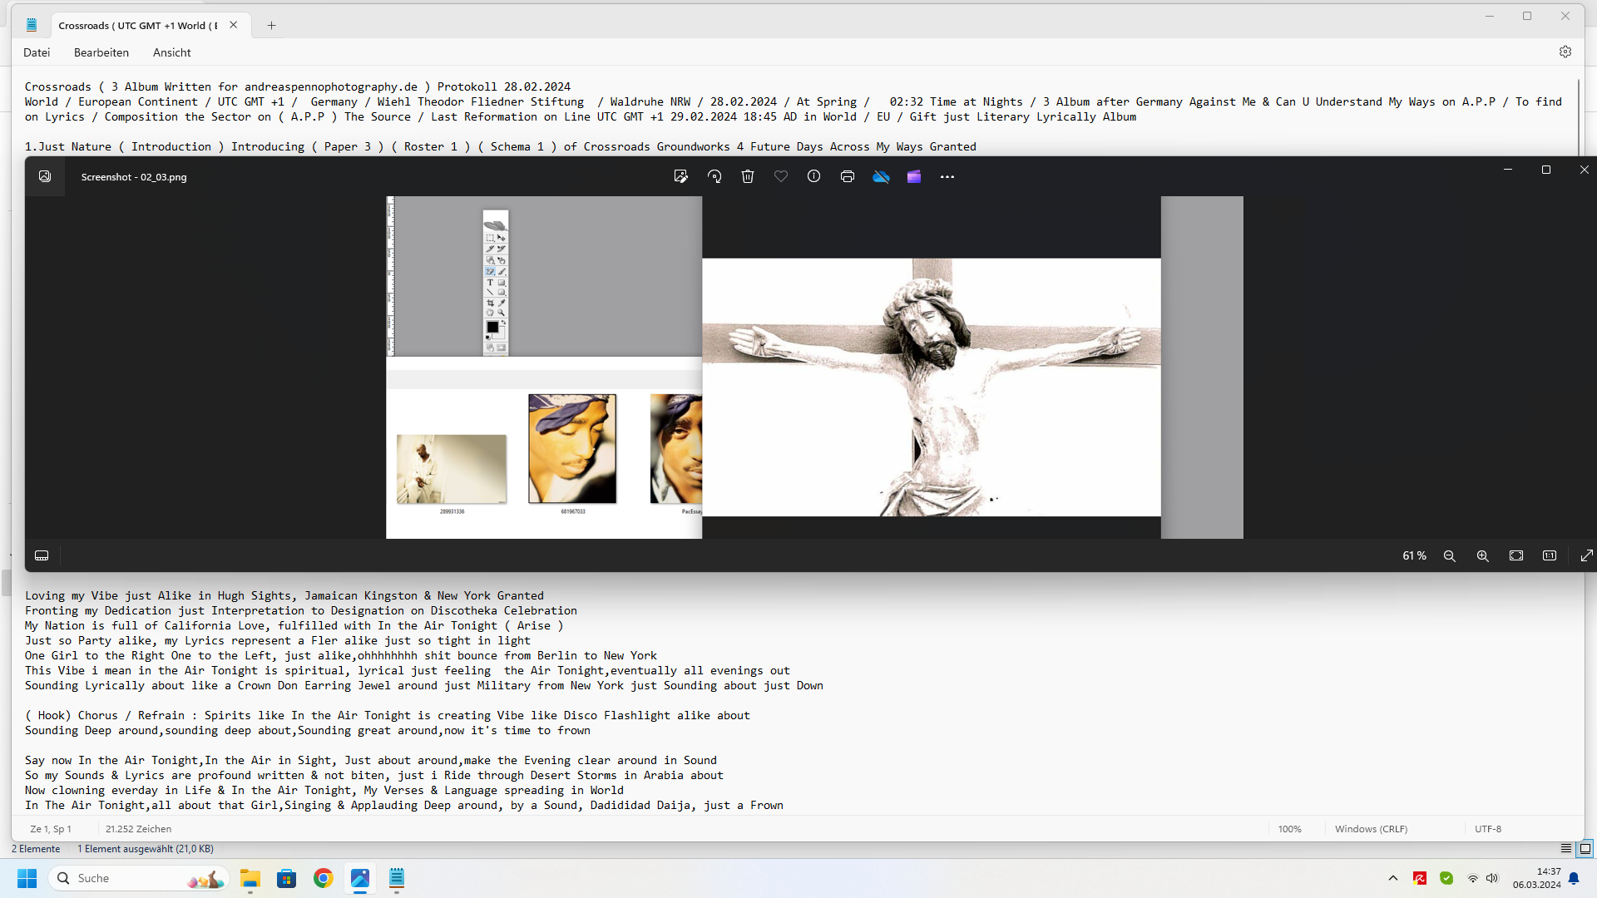Select the Crossroads tab in Notepad
Screen dimensions: 1597x898
tap(137, 26)
